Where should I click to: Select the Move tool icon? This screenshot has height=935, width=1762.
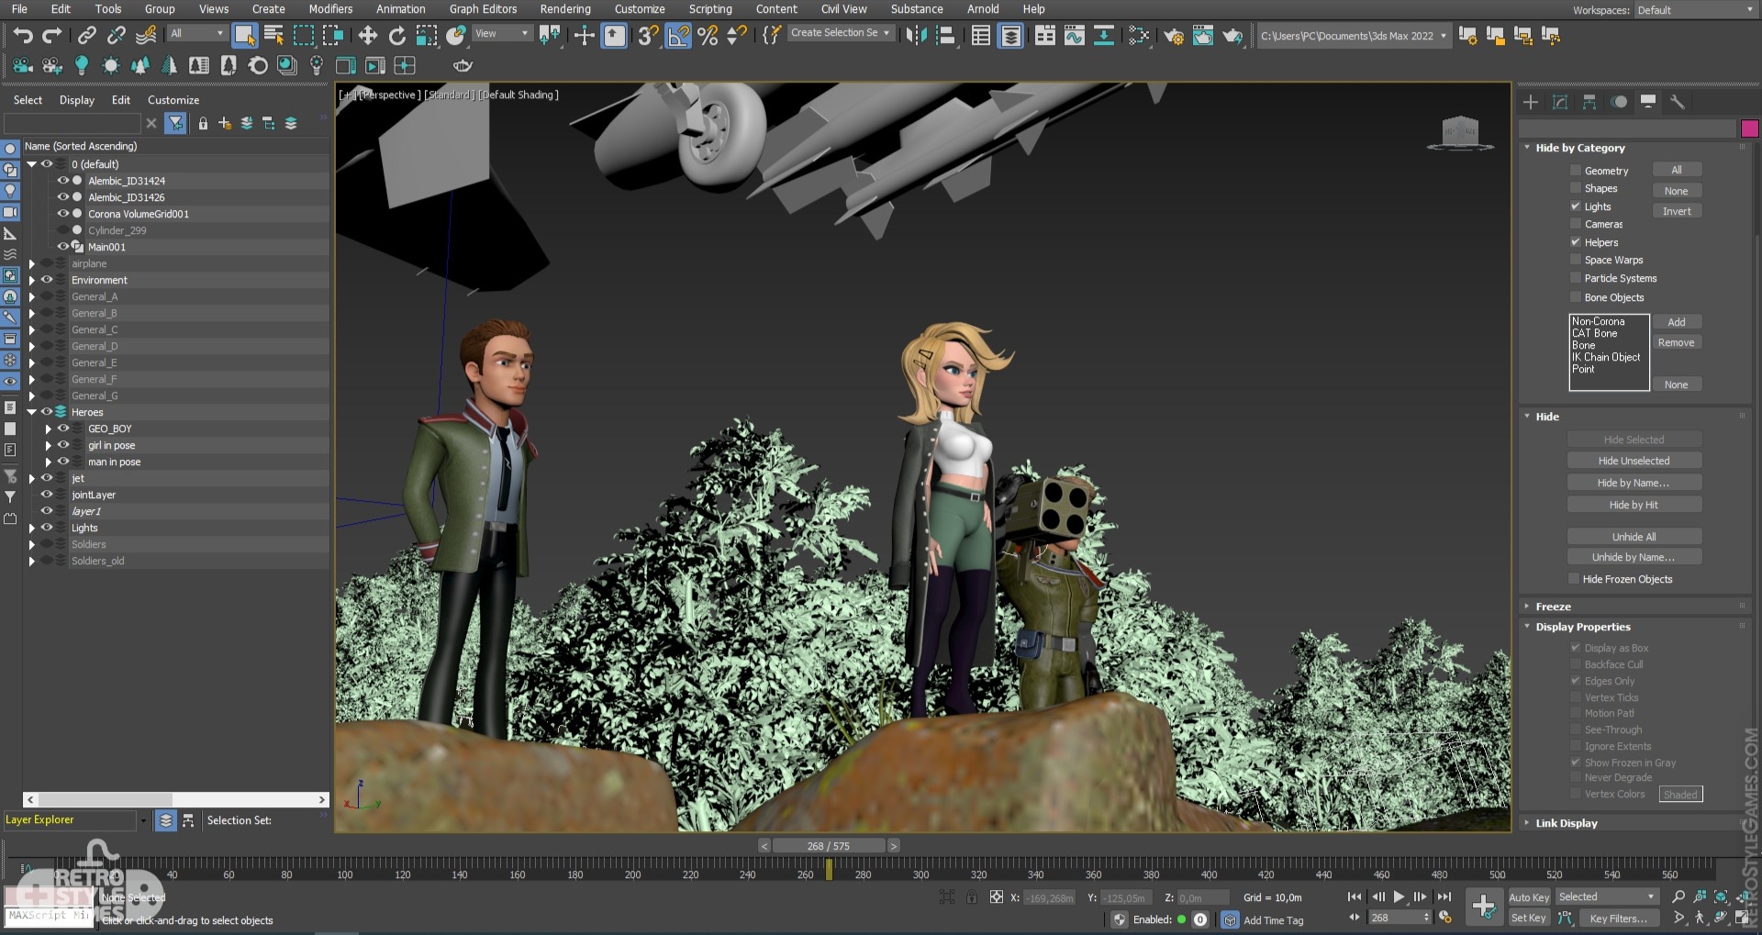[368, 36]
